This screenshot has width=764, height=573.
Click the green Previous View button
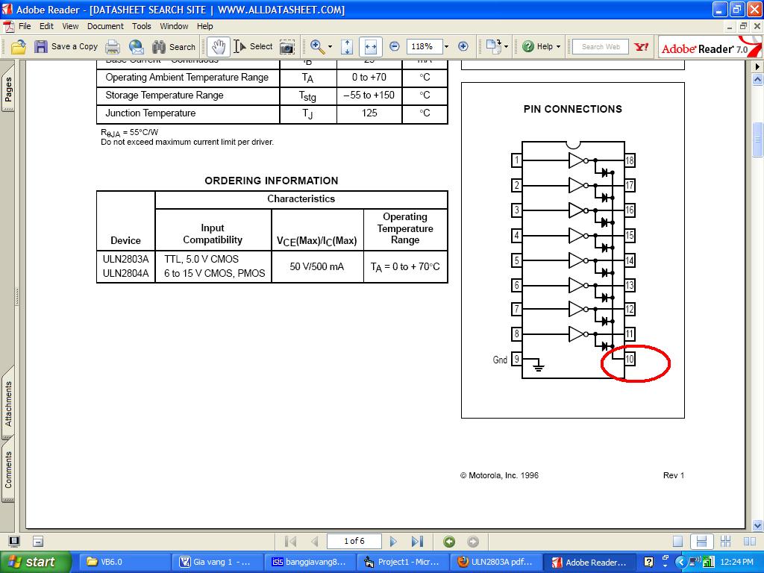449,542
